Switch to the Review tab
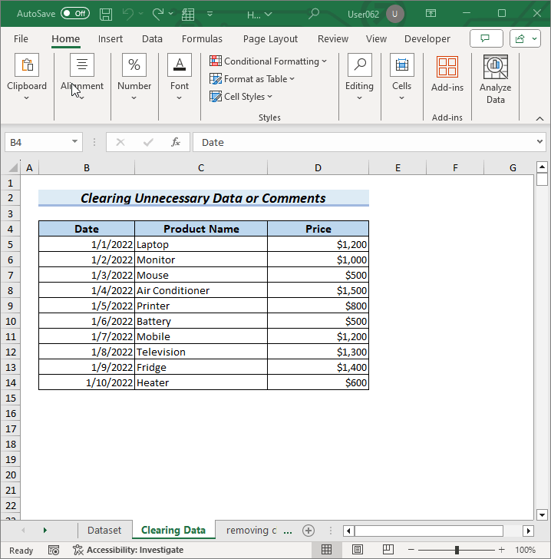Screen dimensions: 551x559 pos(333,38)
